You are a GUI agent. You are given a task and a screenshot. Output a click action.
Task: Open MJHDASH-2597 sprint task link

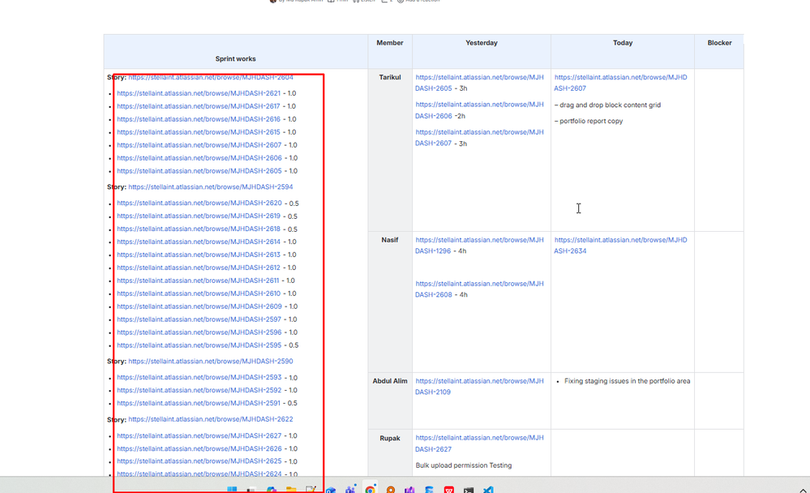199,319
